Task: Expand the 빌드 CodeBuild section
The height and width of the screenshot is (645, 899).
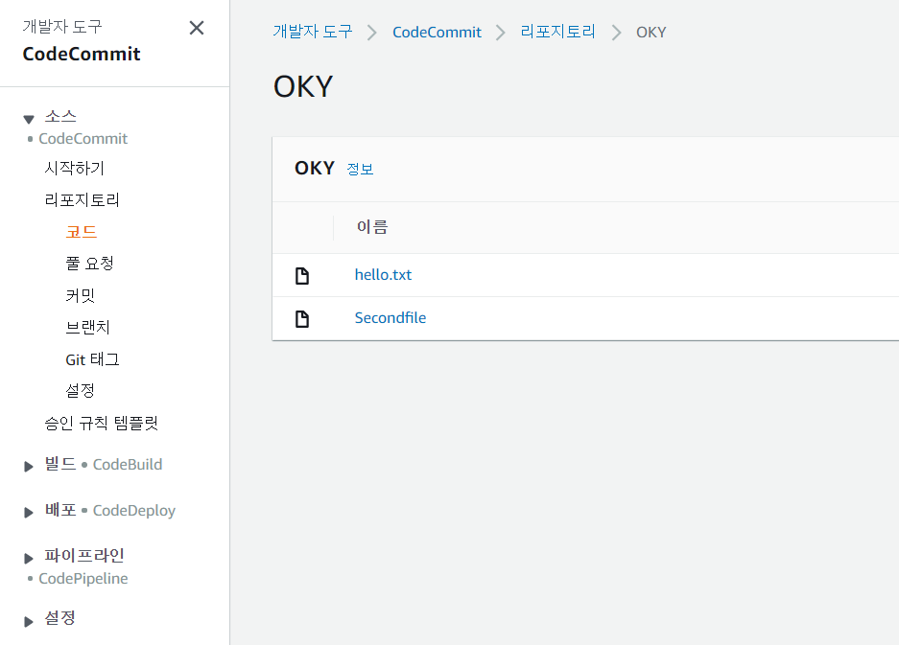Action: (28, 467)
